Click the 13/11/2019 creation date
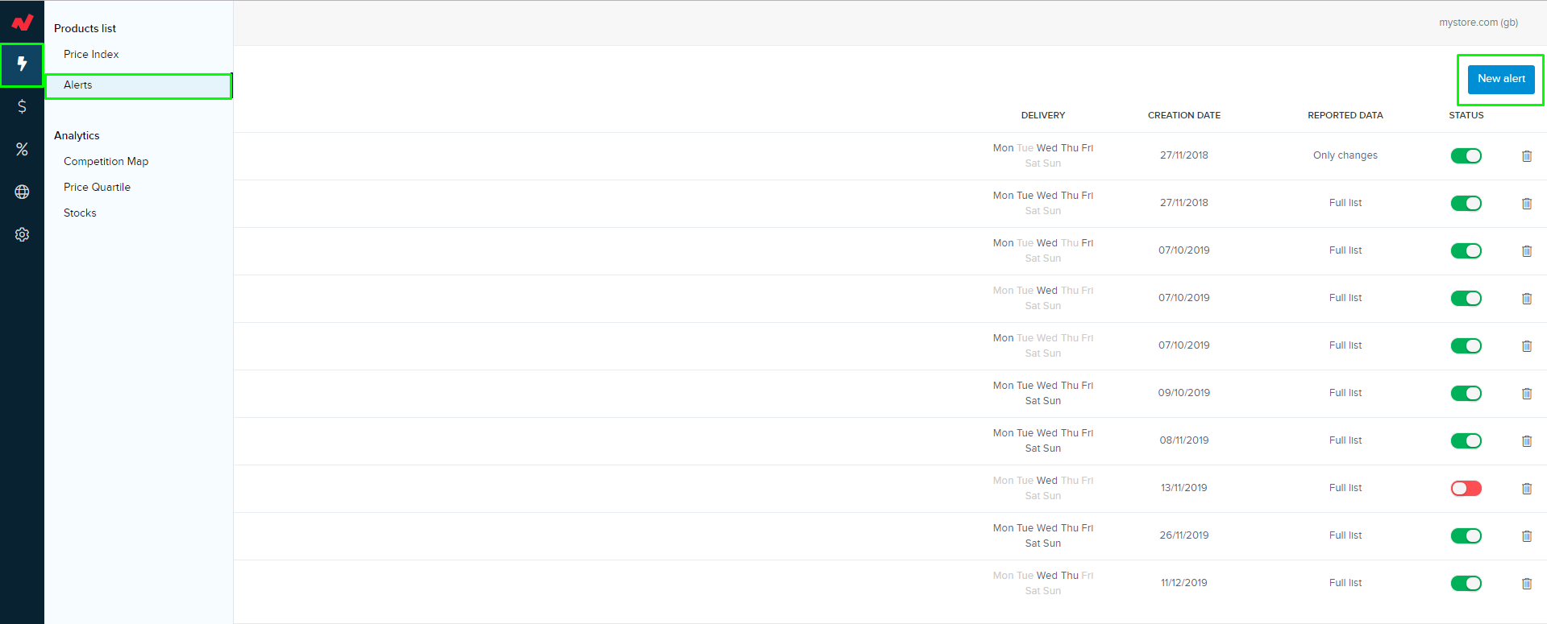The width and height of the screenshot is (1547, 624). pos(1184,488)
